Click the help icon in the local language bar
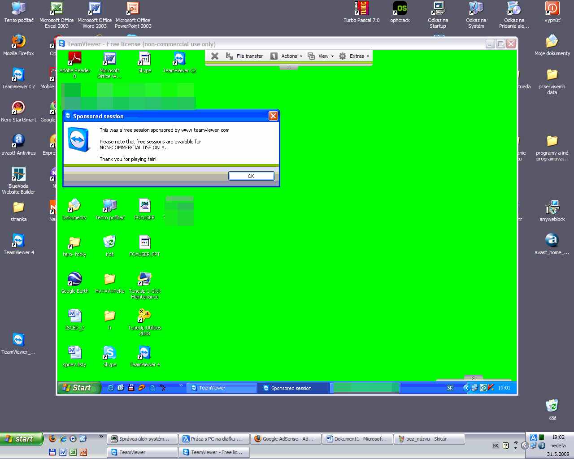 (x=506, y=446)
